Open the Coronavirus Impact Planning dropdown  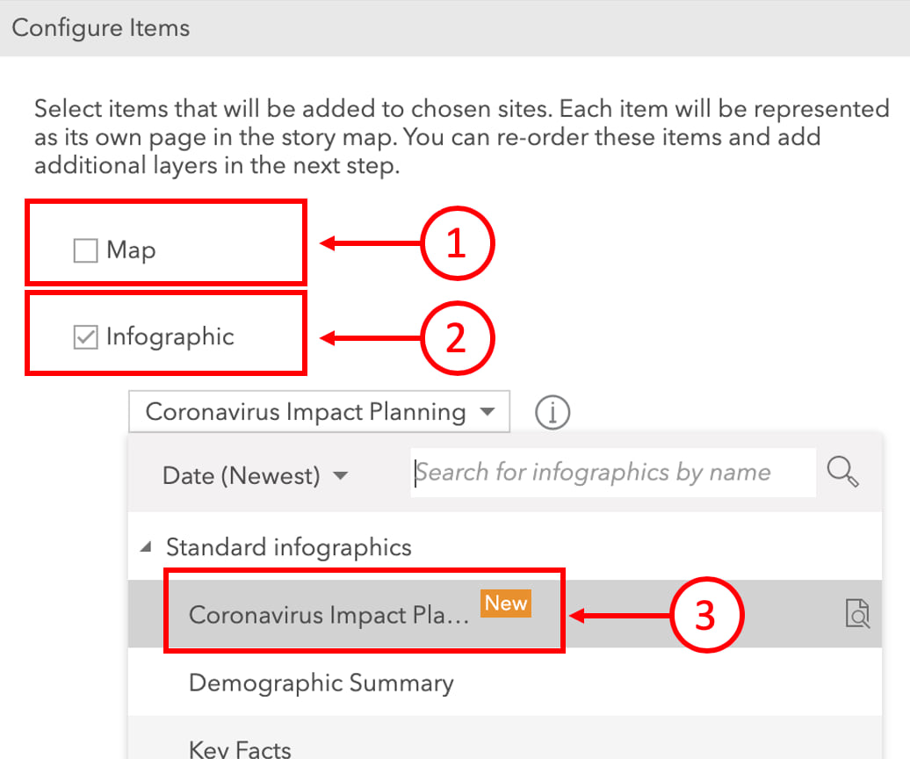[319, 412]
